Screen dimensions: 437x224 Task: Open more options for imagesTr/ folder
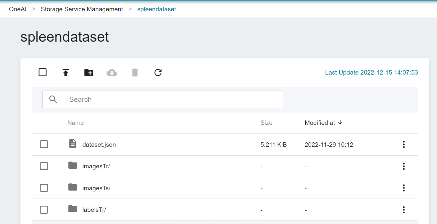(x=404, y=166)
